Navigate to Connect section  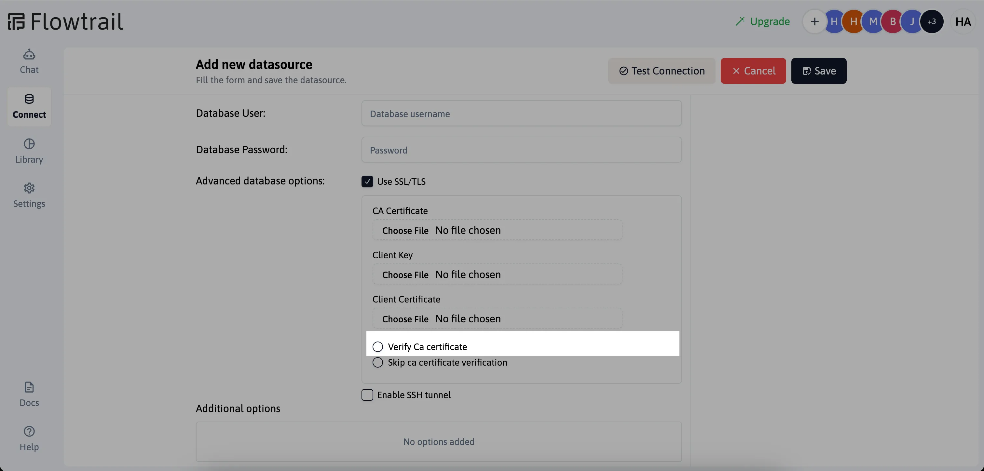click(x=29, y=106)
